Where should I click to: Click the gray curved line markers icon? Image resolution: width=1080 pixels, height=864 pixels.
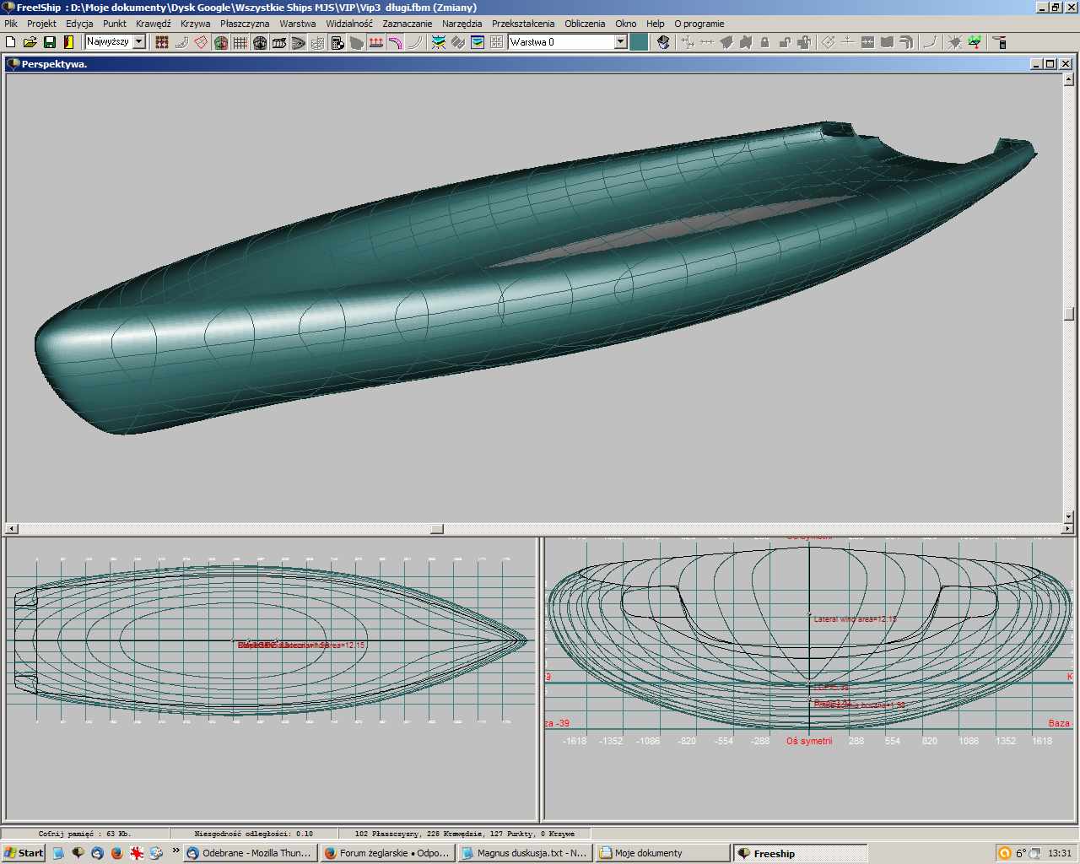tap(415, 42)
